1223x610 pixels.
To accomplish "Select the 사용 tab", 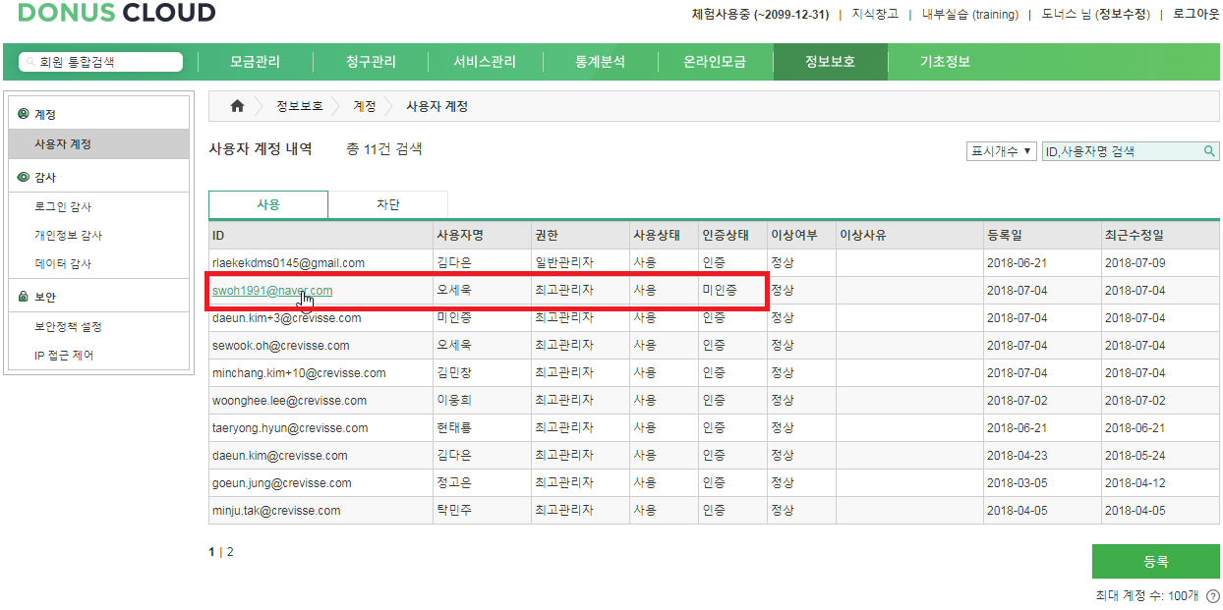I will (x=267, y=203).
